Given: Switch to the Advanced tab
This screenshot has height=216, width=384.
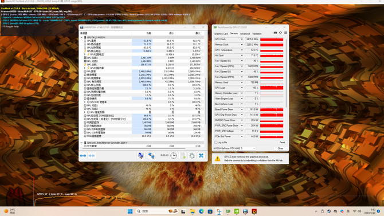Looking at the screenshot, I should pos(245,34).
